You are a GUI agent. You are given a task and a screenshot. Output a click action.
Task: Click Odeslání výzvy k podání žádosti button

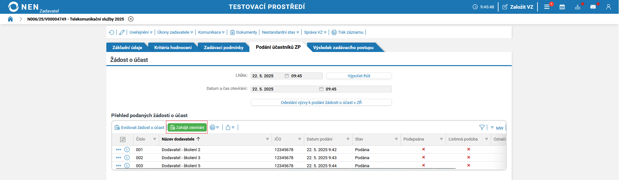coord(321,102)
